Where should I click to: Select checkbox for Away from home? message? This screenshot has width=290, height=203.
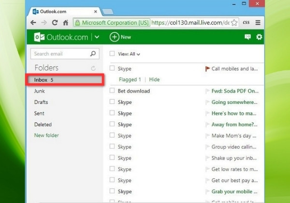112,124
